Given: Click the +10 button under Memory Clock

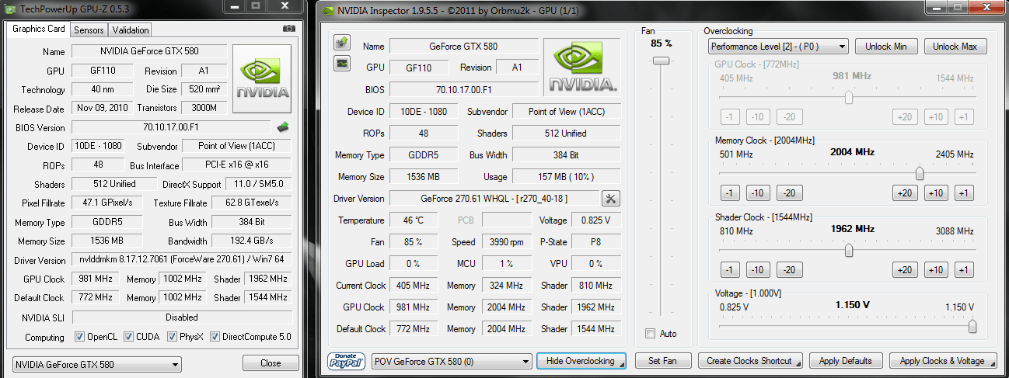Looking at the screenshot, I should tap(935, 193).
